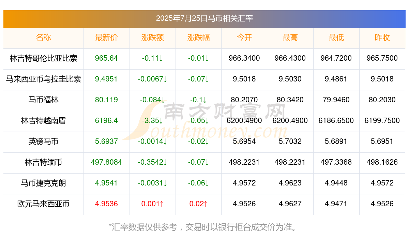Screen dimensions: 409x238
Task: Click highest value 5.7032
Action: pyautogui.click(x=290, y=142)
